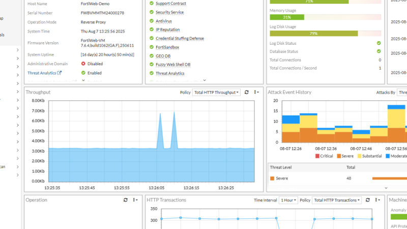Screen dimensions: 407x229
Task: Expand more threat level rows
Action: coord(386,188)
